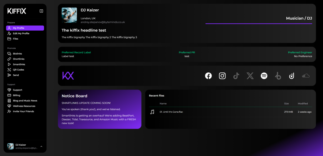This screenshot has width=323, height=156.
Task: Click the Name column header
Action: (163, 104)
